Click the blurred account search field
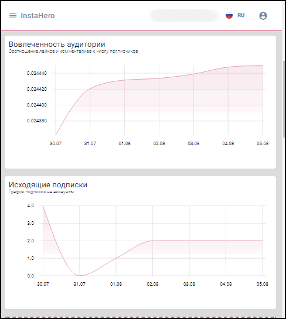This screenshot has width=286, height=319. [185, 16]
